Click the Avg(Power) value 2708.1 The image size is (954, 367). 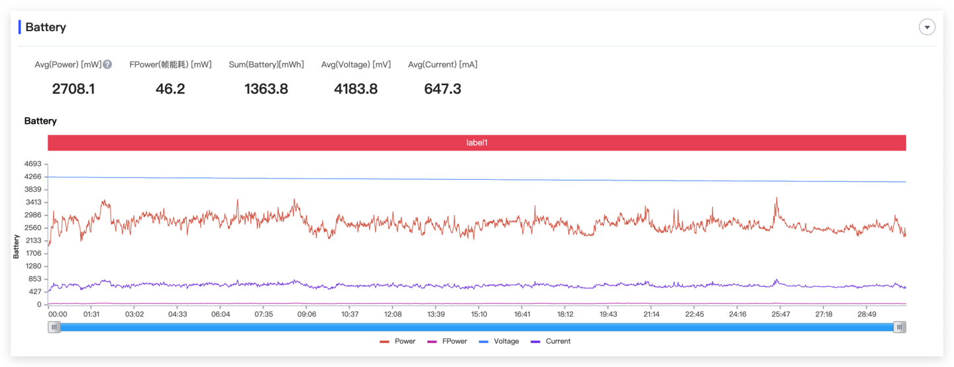click(x=74, y=89)
